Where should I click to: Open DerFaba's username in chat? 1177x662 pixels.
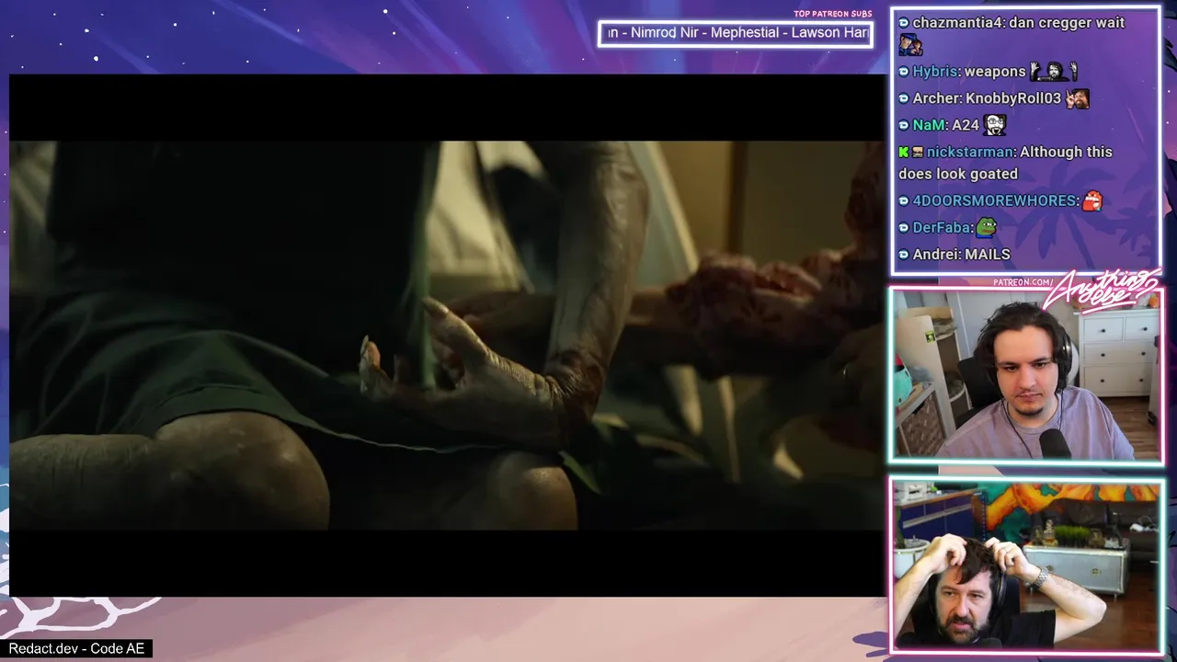point(942,227)
